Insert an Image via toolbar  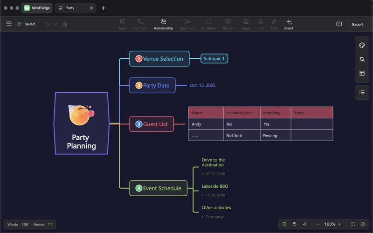246,25
